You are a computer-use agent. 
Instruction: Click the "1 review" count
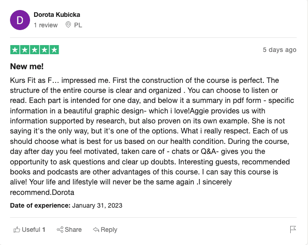pos(45,25)
